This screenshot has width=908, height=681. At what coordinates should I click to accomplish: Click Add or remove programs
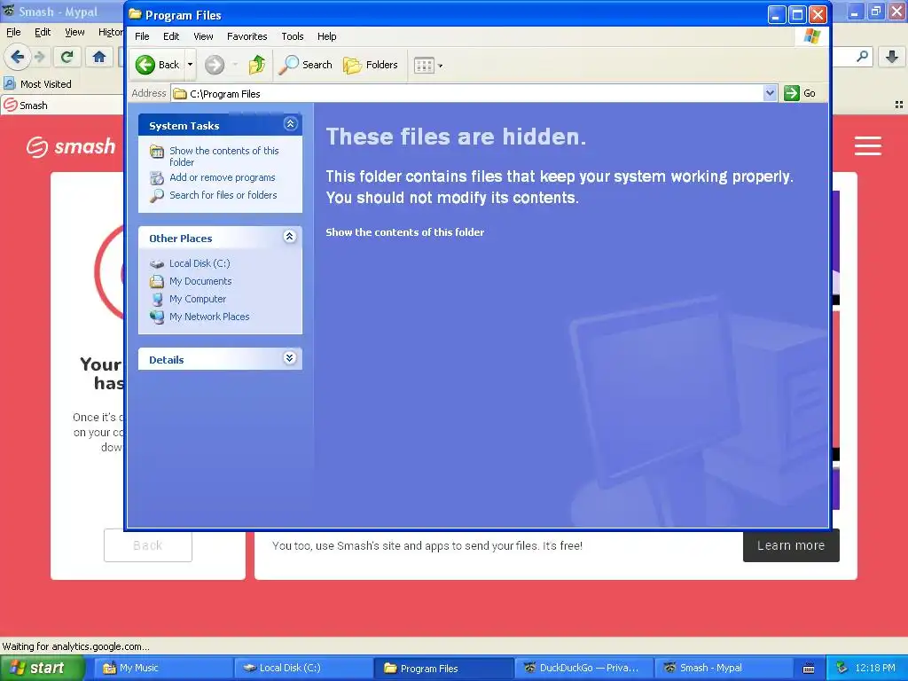[x=223, y=177]
